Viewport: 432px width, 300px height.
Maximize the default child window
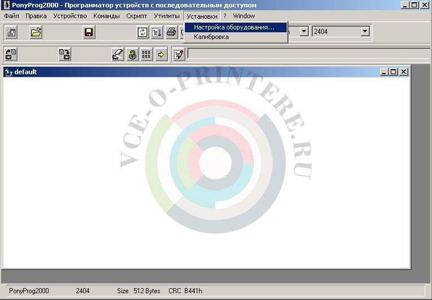(x=394, y=72)
